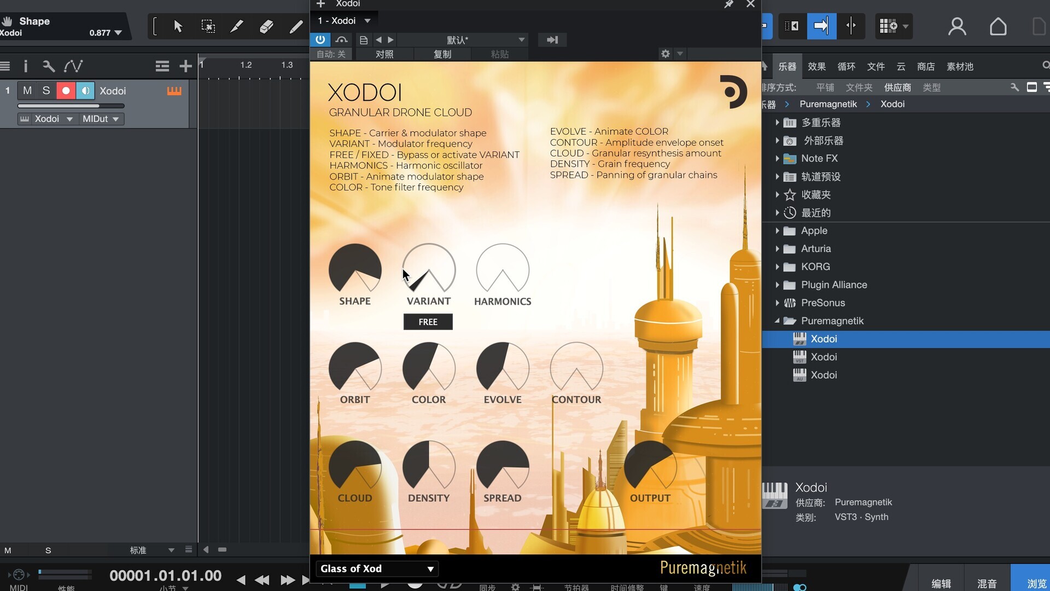Expand the Arturia vendor folder
The image size is (1050, 591).
pyautogui.click(x=777, y=249)
